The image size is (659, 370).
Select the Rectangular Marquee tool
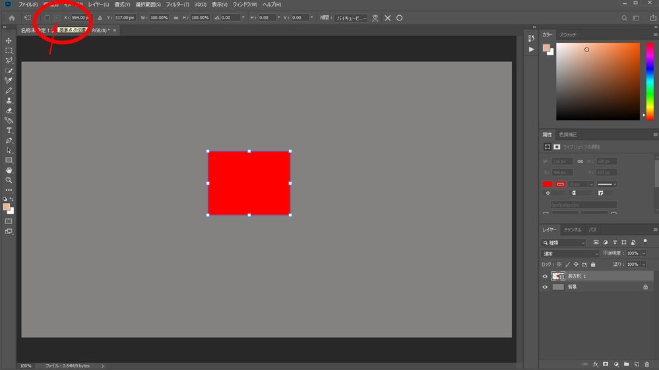pos(9,50)
